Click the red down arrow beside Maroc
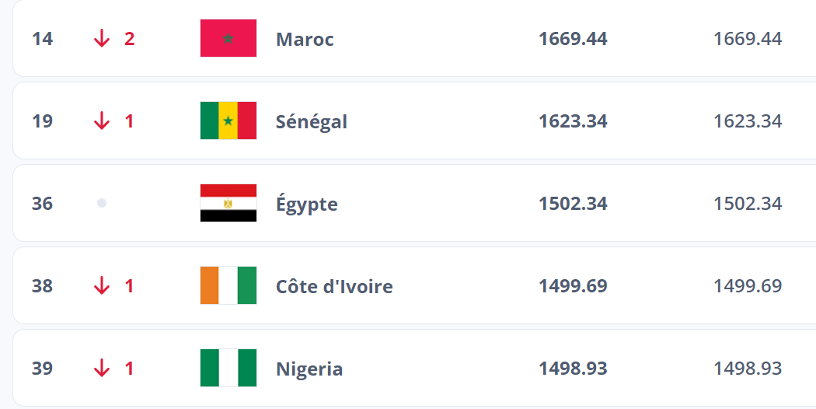Screen dimensions: 816x409 [x=102, y=39]
